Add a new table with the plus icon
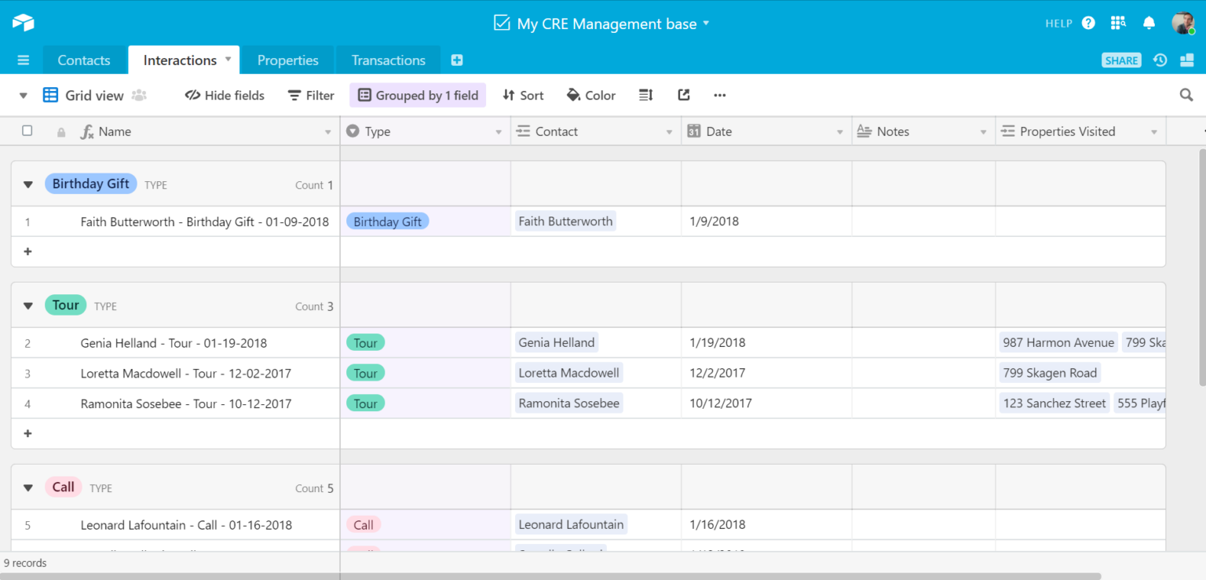This screenshot has height=580, width=1206. [456, 59]
